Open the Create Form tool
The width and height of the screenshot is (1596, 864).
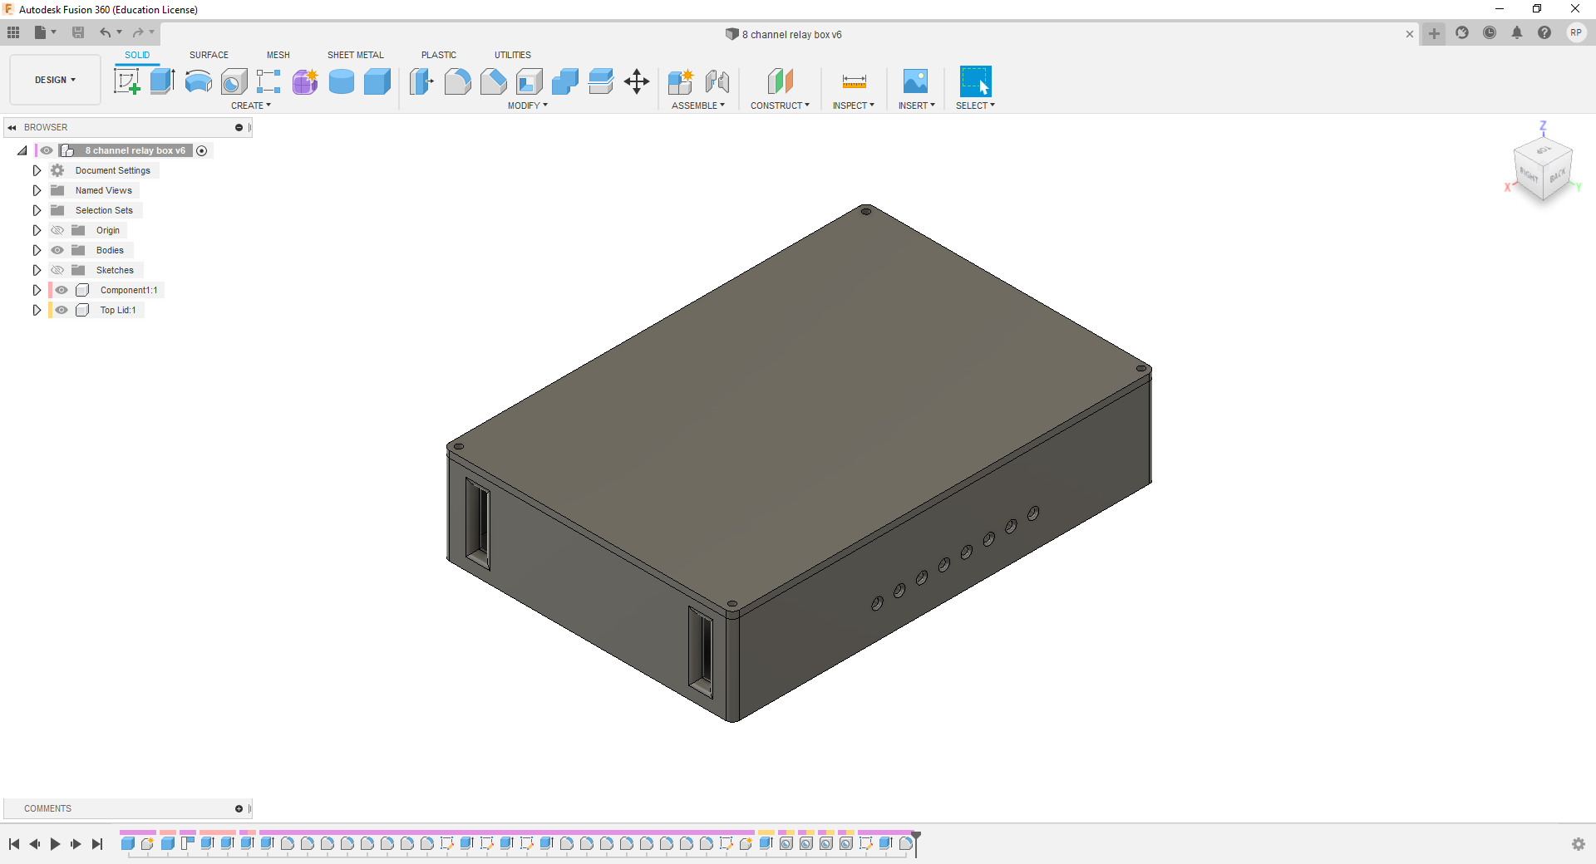tap(305, 81)
